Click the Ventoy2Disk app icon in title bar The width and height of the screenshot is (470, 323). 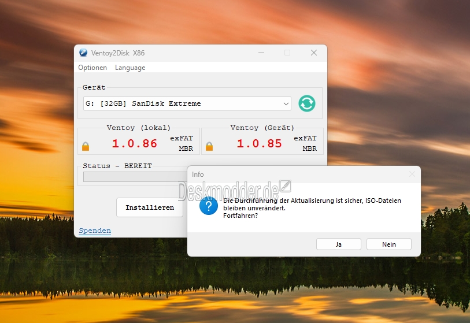click(x=83, y=53)
